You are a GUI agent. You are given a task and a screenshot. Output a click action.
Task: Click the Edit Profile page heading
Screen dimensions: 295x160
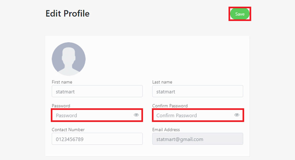[x=67, y=13]
